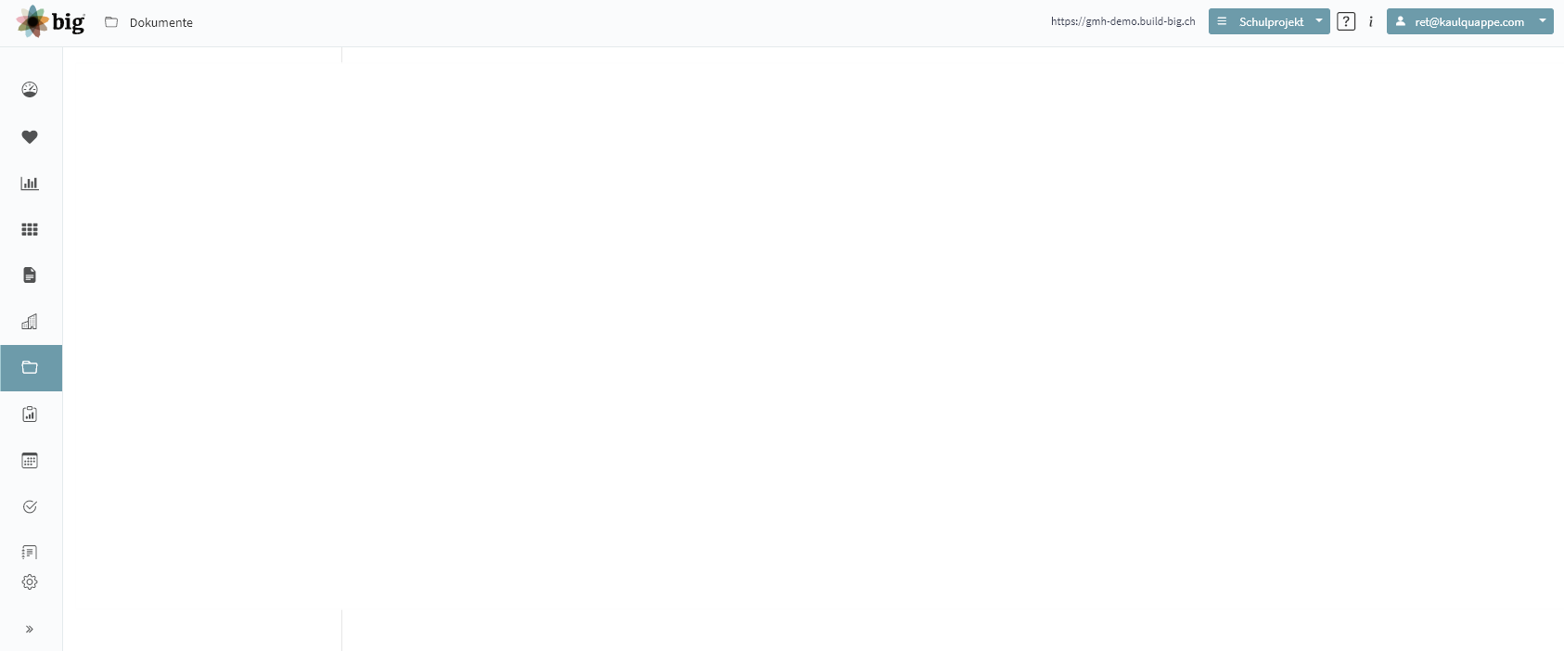Click the big logo

(x=51, y=21)
